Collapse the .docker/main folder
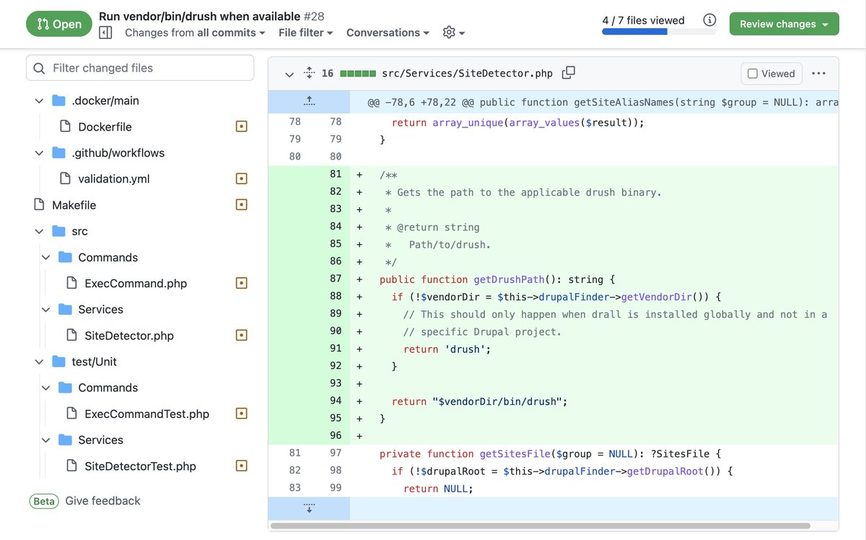866x540 pixels. pos(40,100)
